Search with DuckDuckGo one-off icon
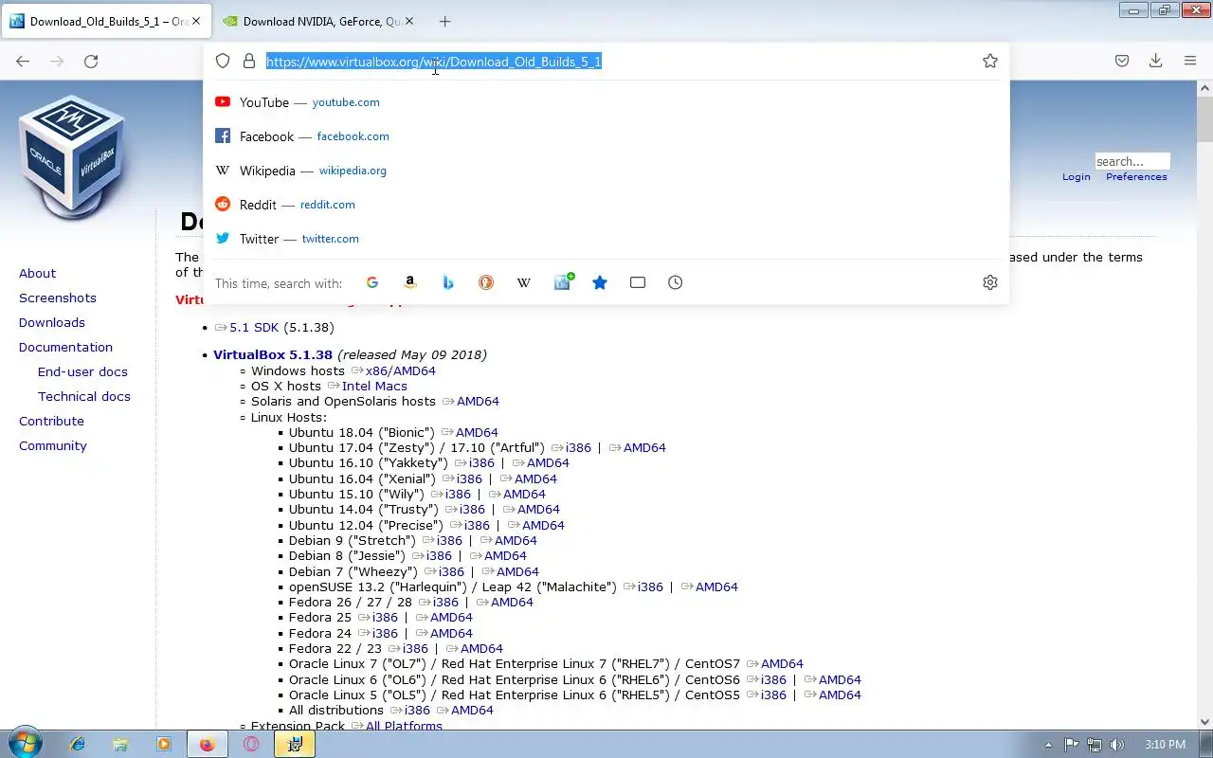The image size is (1213, 758). (486, 282)
